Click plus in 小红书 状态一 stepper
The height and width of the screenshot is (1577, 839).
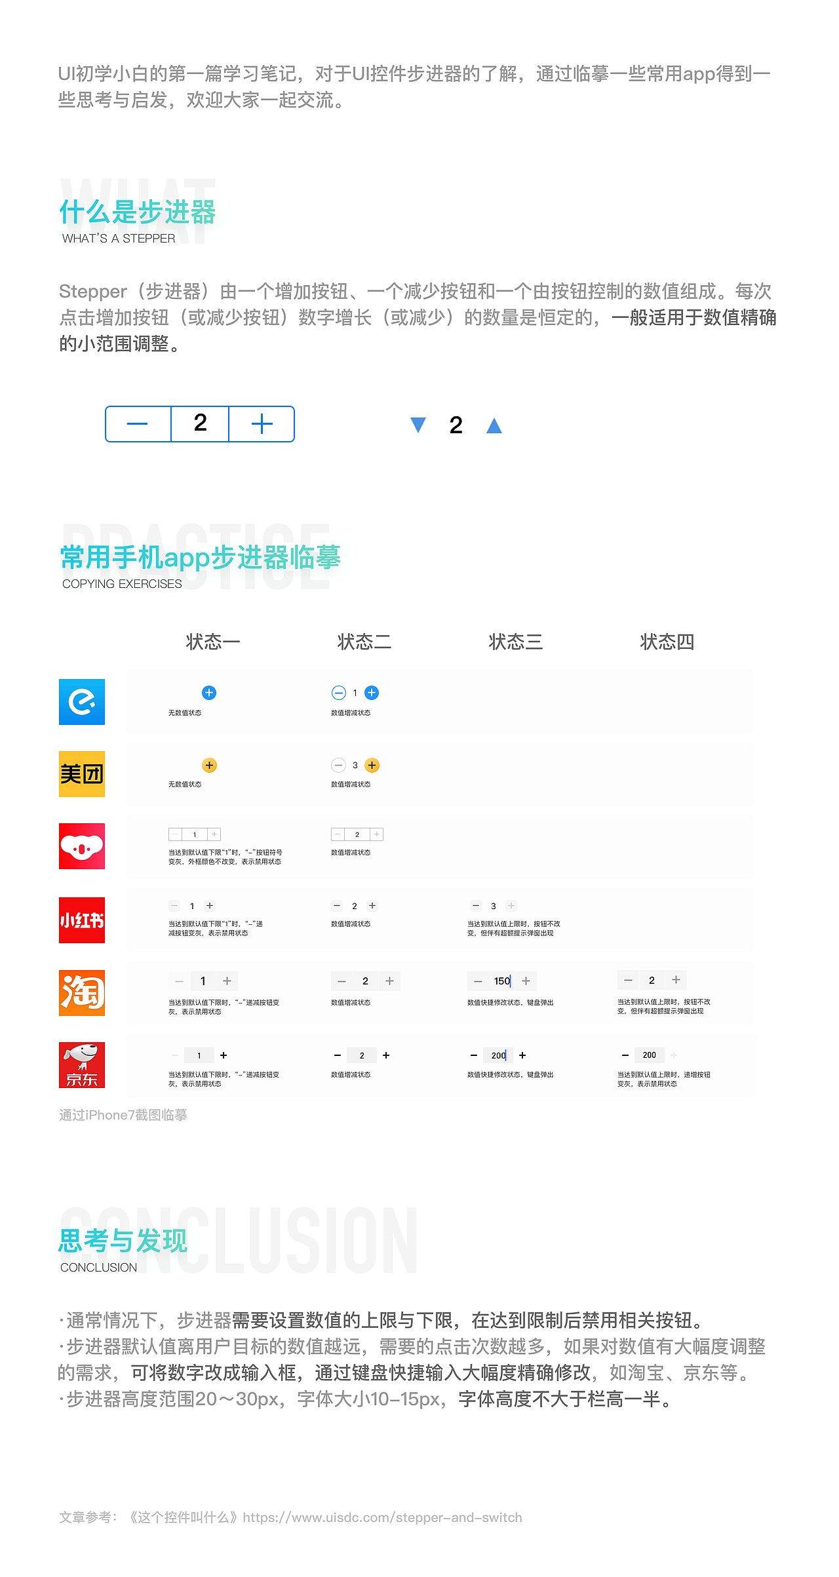point(210,906)
